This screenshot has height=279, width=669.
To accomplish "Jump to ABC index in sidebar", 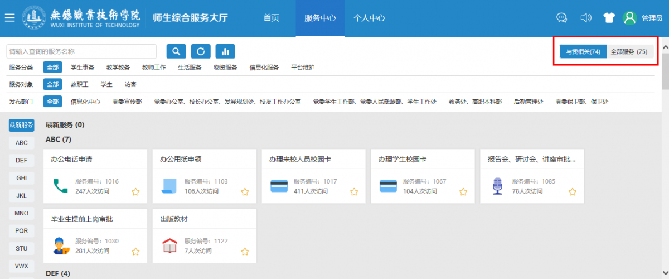I will pos(21,142).
